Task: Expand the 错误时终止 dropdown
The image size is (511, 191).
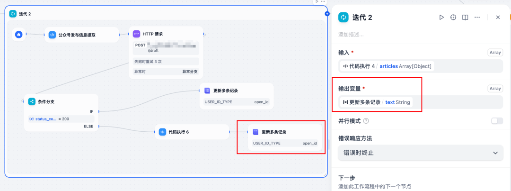Action: click(x=421, y=153)
